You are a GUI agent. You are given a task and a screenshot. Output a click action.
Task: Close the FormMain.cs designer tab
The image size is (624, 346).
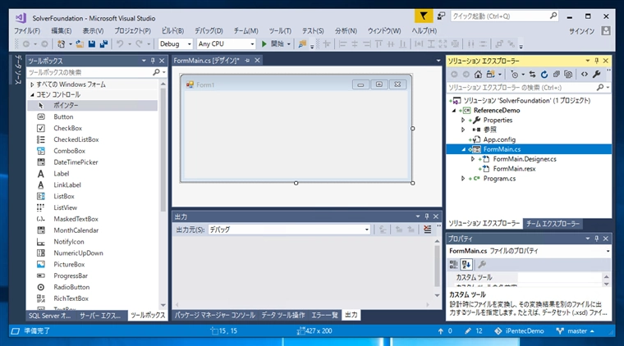point(257,61)
